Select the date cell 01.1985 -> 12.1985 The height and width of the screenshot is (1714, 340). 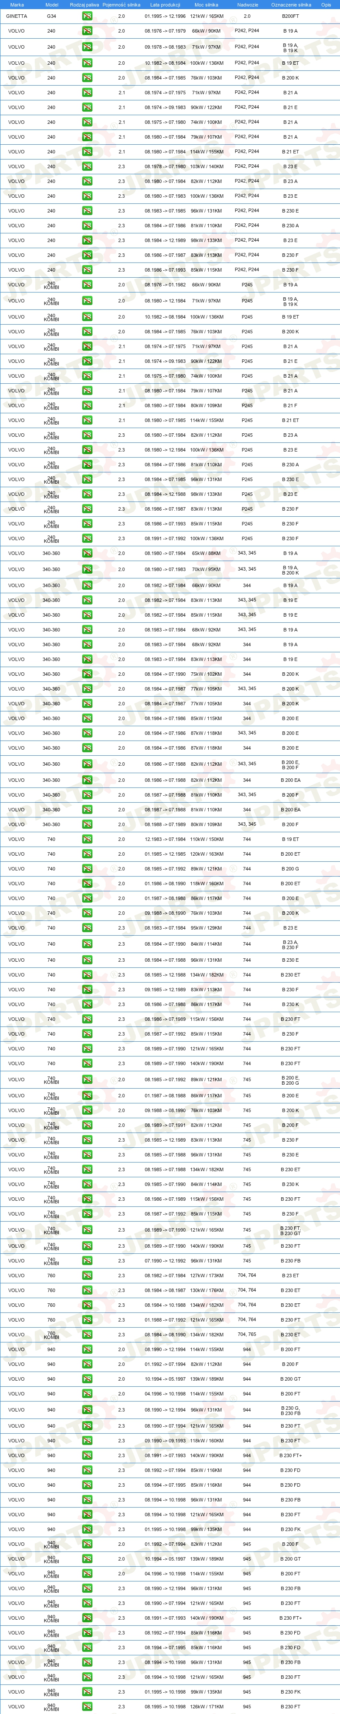(165, 854)
